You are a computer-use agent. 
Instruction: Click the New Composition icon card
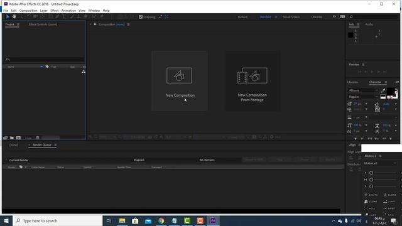(179, 81)
